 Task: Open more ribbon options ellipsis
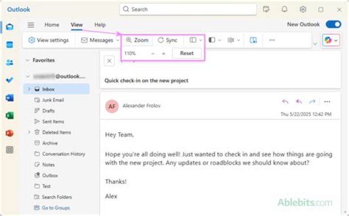[x=272, y=40]
